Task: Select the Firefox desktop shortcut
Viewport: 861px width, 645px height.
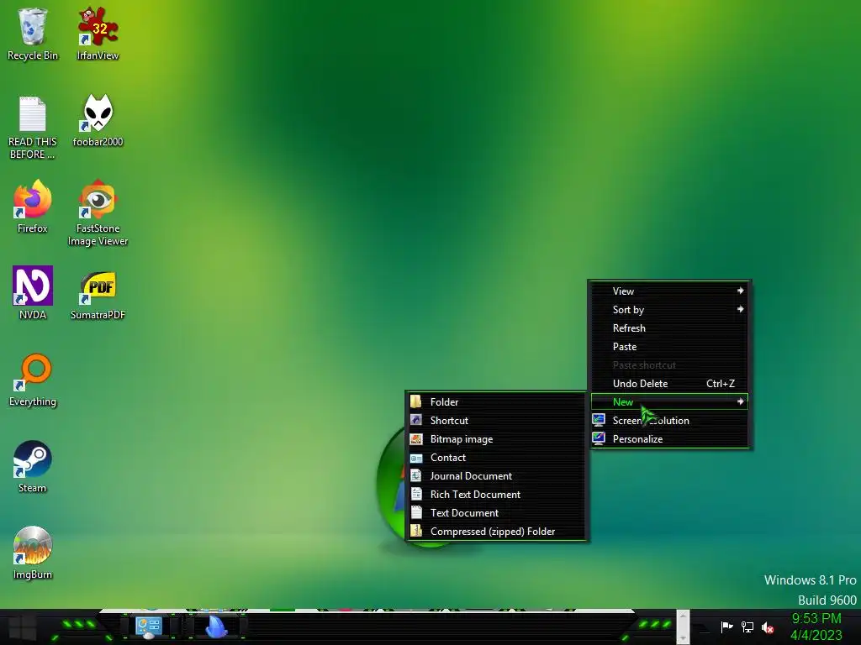Action: 33,207
